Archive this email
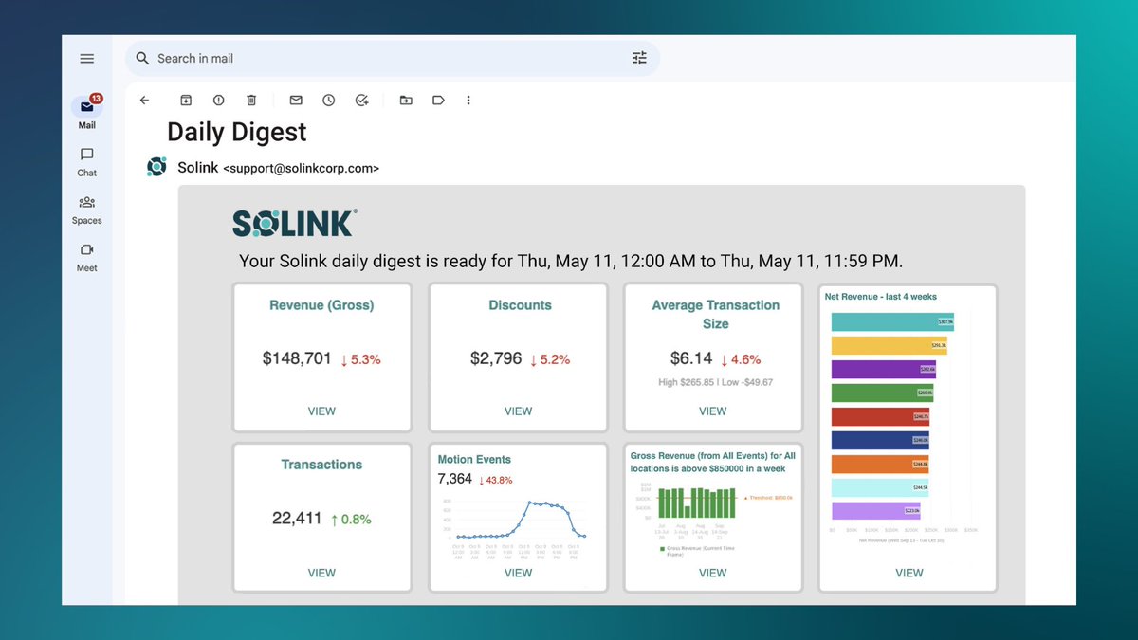The image size is (1138, 640). [187, 100]
